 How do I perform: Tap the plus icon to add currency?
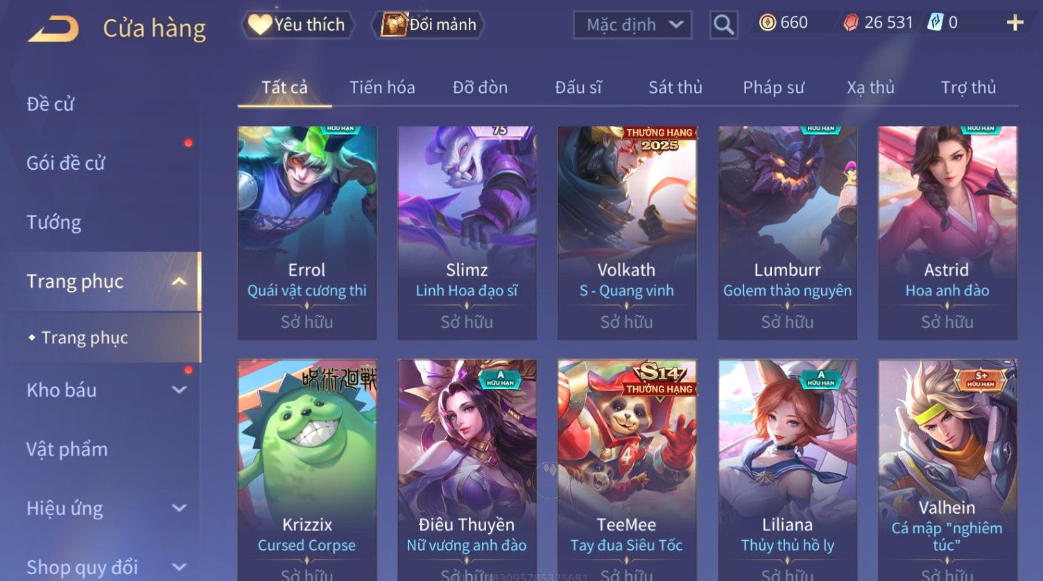coord(1015,23)
